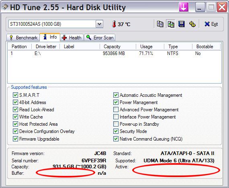Click the thermometer temperature icon
Viewport: 229px width, 188px height.
[x=114, y=24]
